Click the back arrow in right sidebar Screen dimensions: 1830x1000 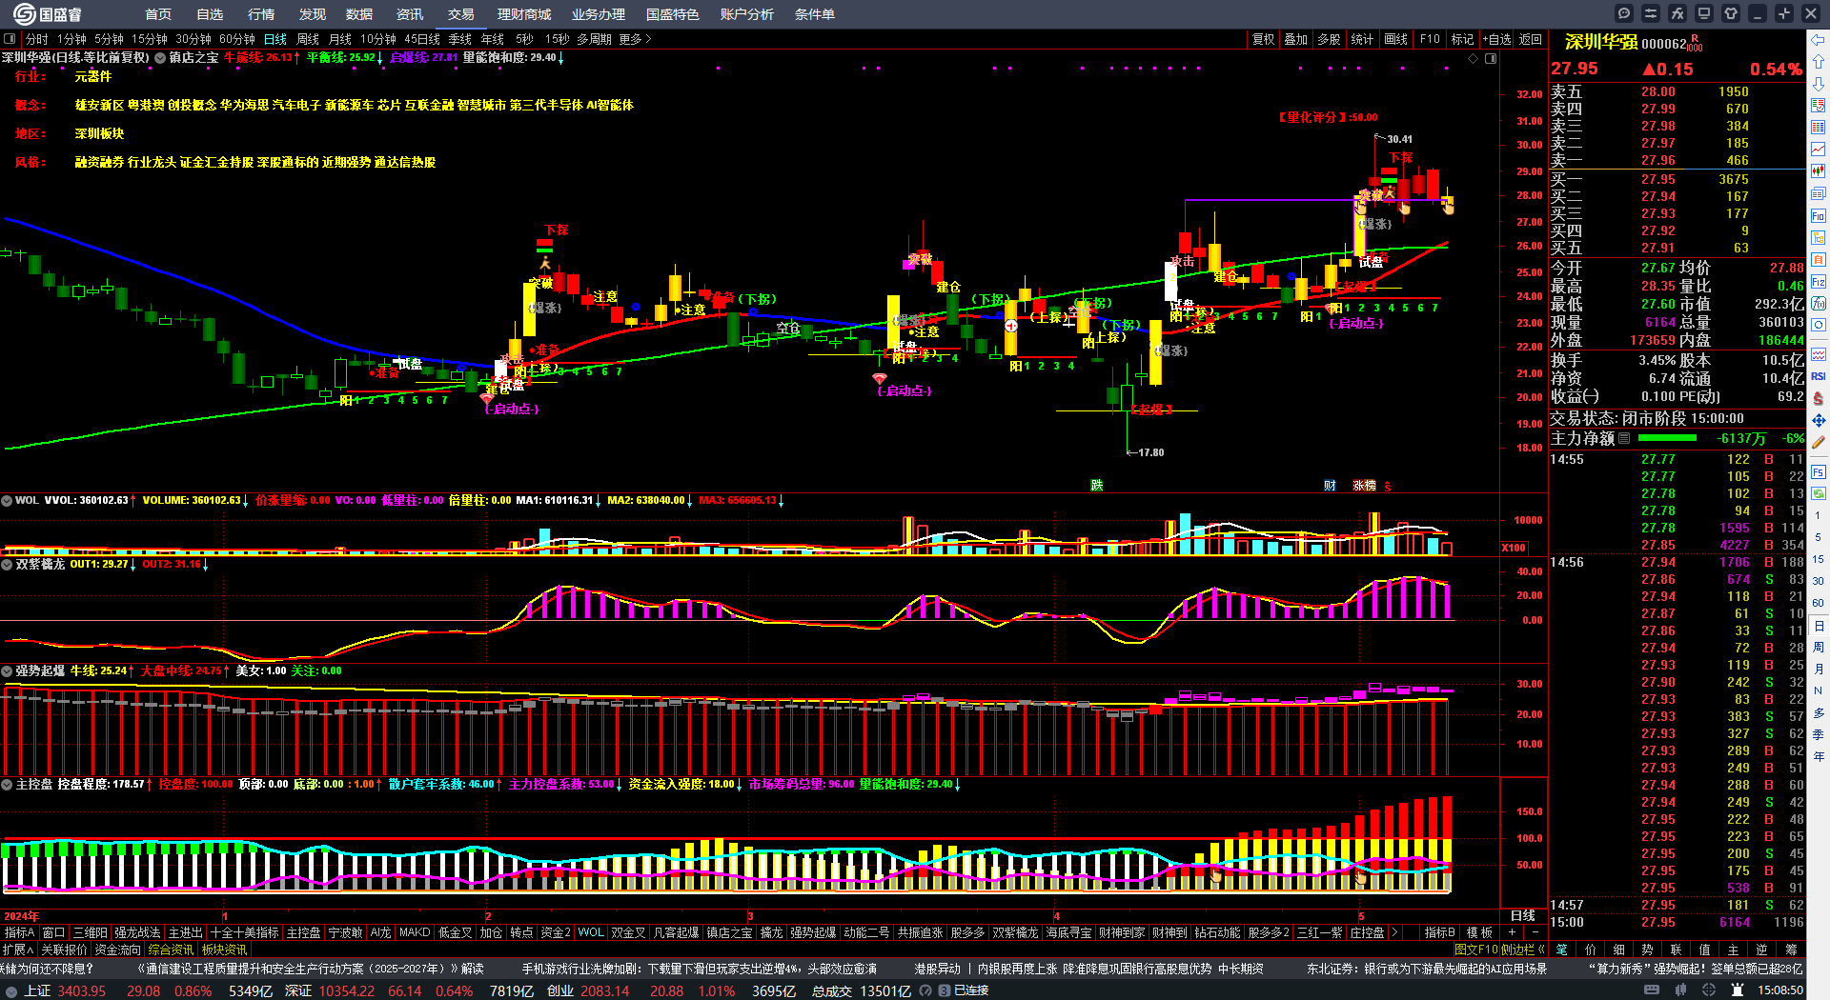coord(1819,39)
